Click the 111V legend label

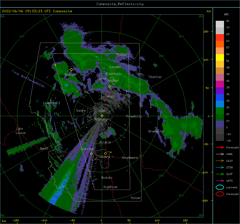coord(229,161)
